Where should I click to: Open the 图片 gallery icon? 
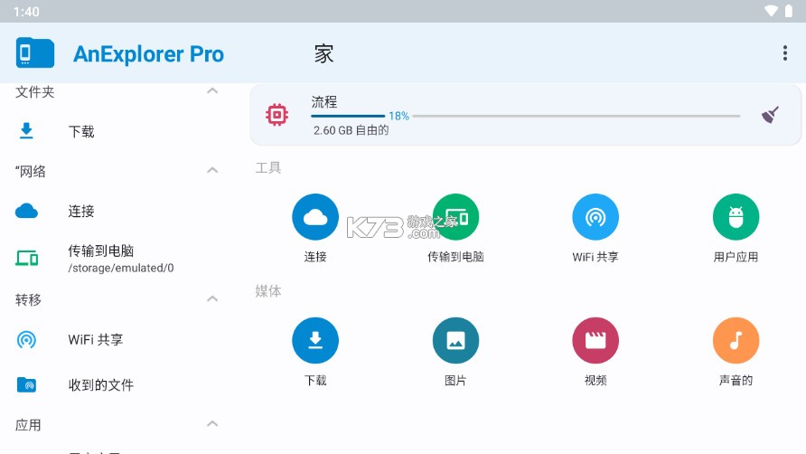point(455,341)
